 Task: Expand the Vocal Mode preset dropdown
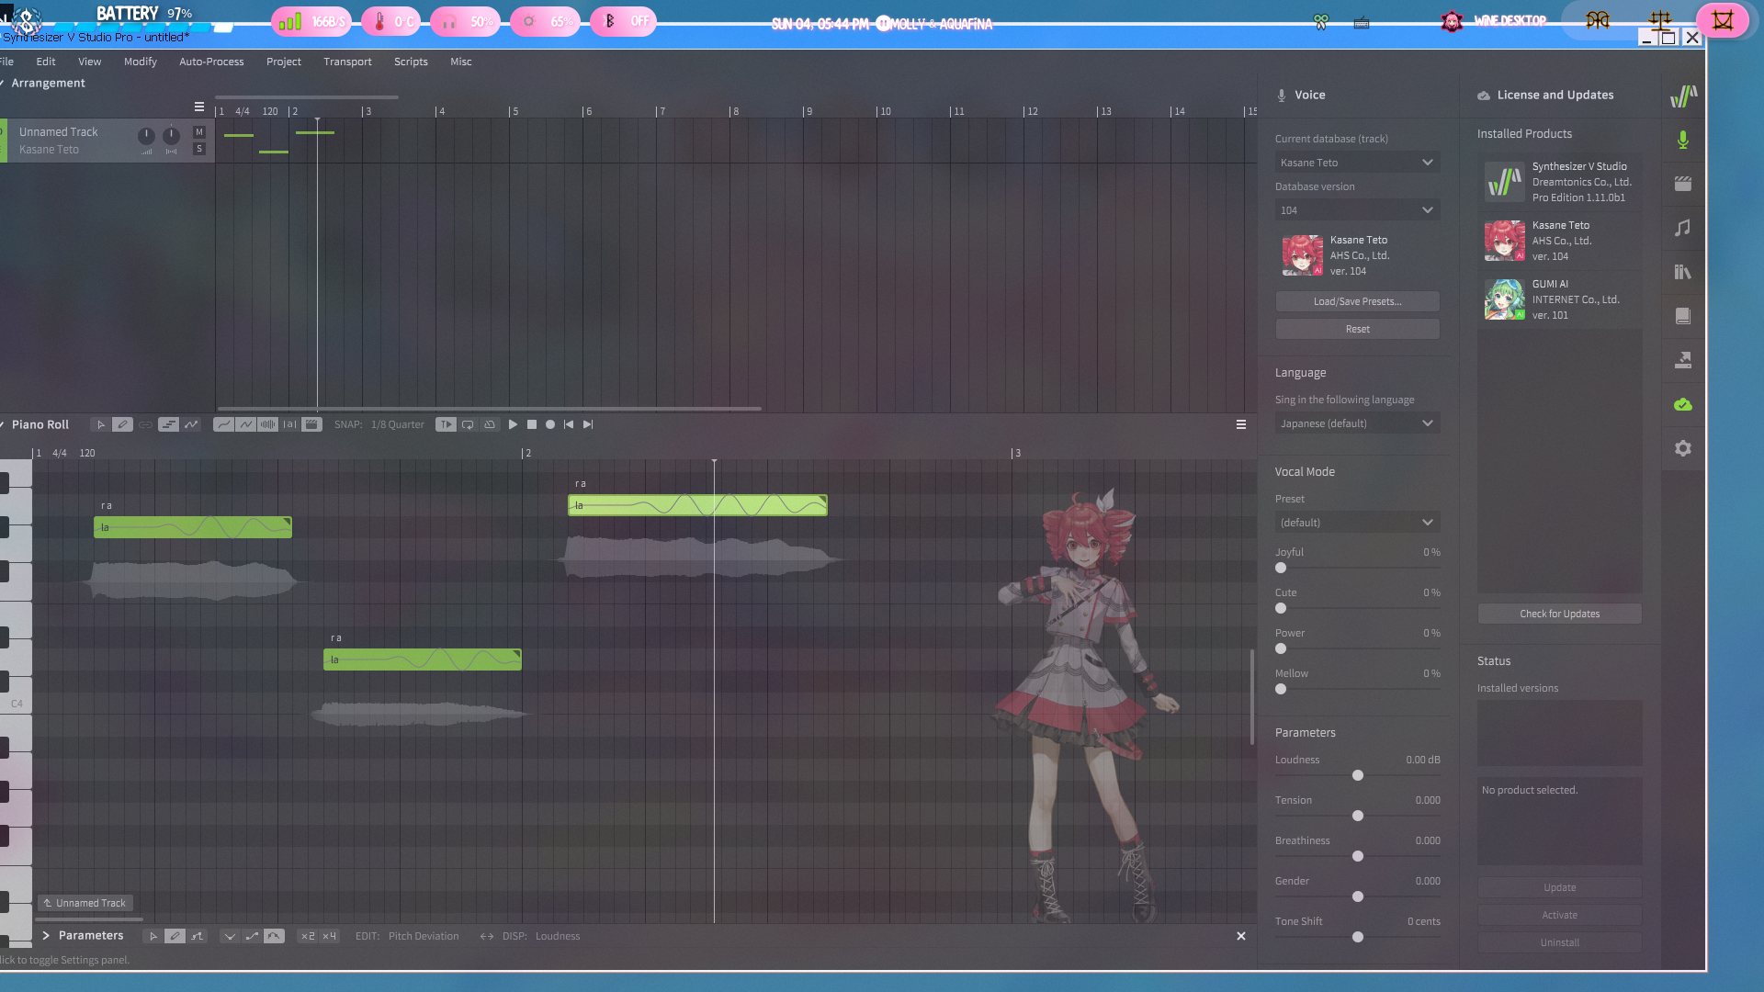[x=1357, y=523]
